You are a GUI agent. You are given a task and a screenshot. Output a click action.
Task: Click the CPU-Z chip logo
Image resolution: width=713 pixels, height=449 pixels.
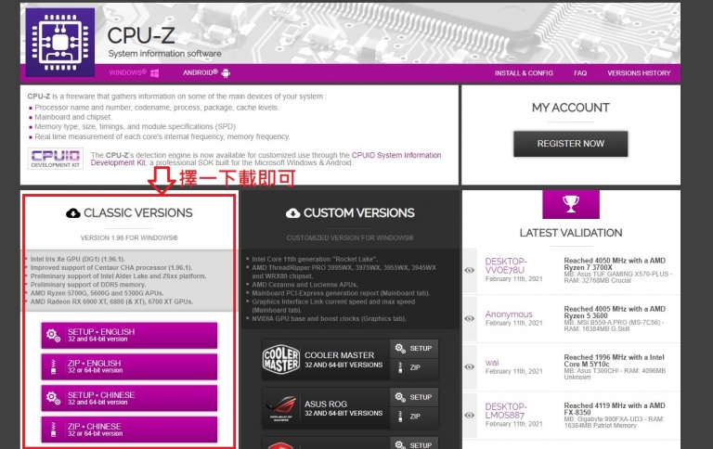click(x=60, y=43)
